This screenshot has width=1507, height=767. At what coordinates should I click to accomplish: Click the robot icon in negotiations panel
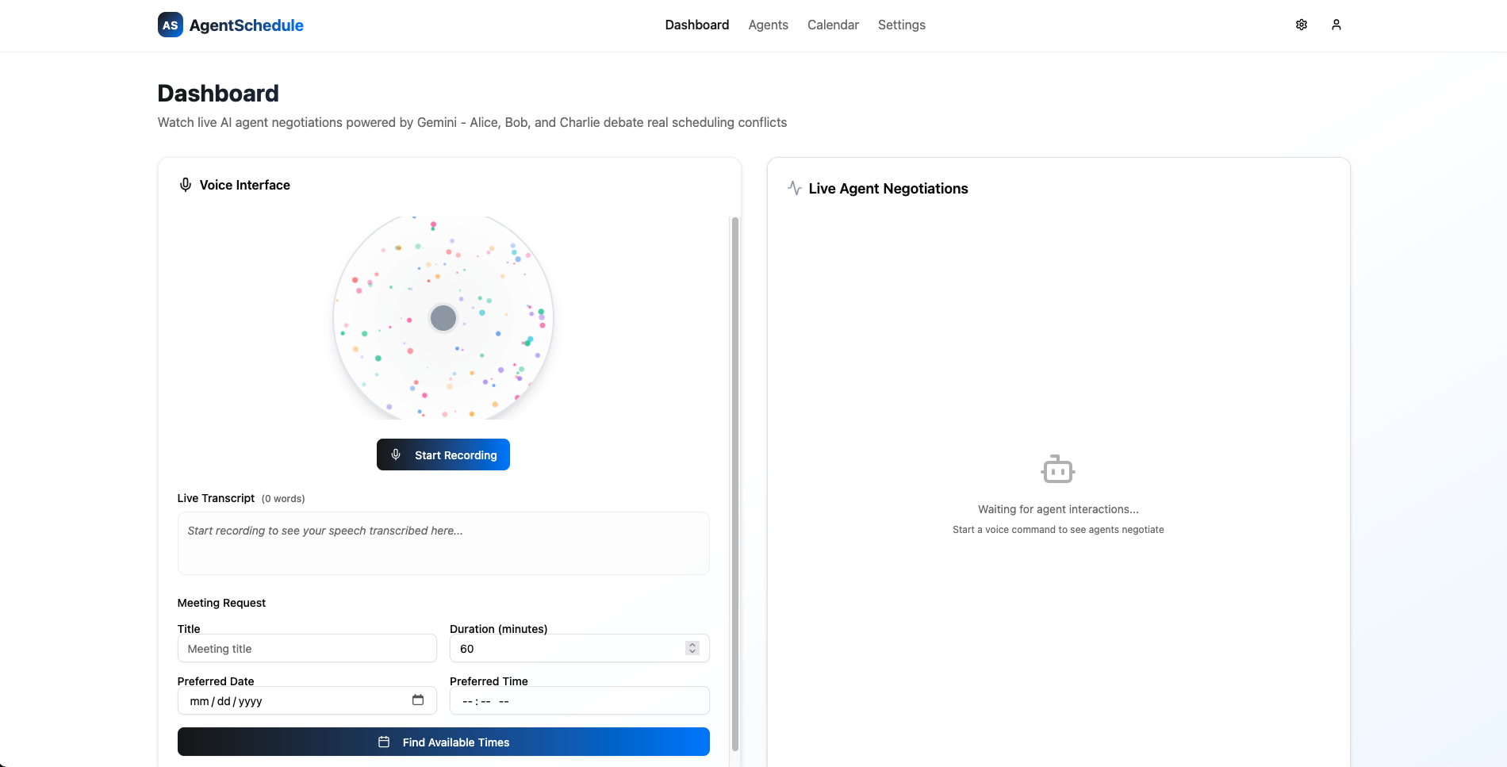(1058, 470)
